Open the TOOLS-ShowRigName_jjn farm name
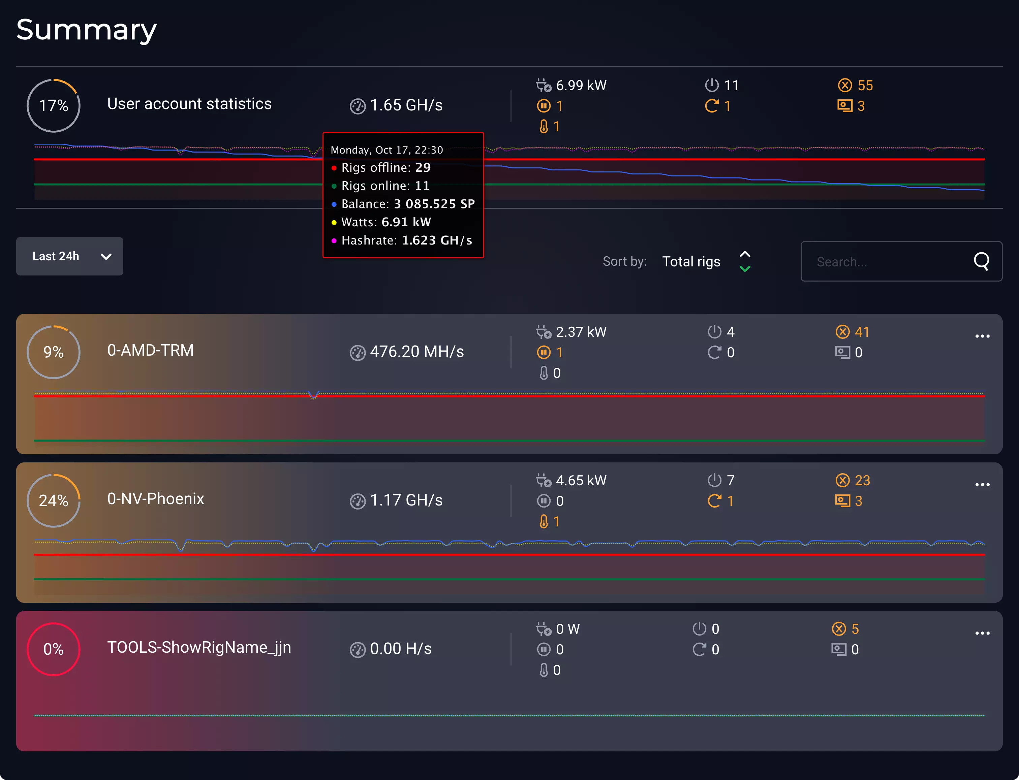This screenshot has height=780, width=1019. click(199, 647)
